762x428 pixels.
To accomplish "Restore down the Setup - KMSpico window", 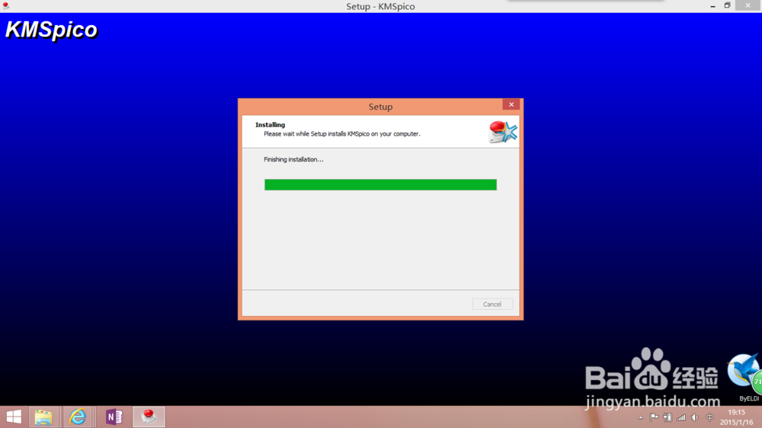I will pyautogui.click(x=728, y=6).
